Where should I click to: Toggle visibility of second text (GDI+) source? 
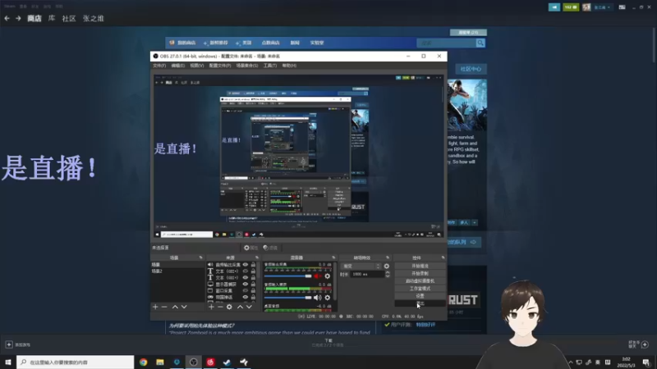click(x=246, y=277)
